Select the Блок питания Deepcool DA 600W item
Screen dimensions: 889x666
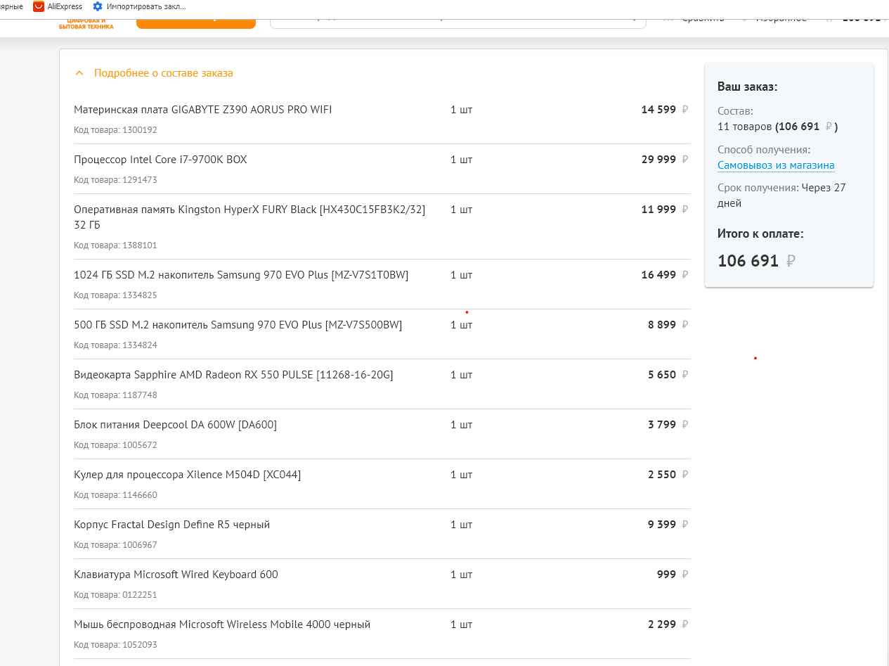tap(175, 425)
